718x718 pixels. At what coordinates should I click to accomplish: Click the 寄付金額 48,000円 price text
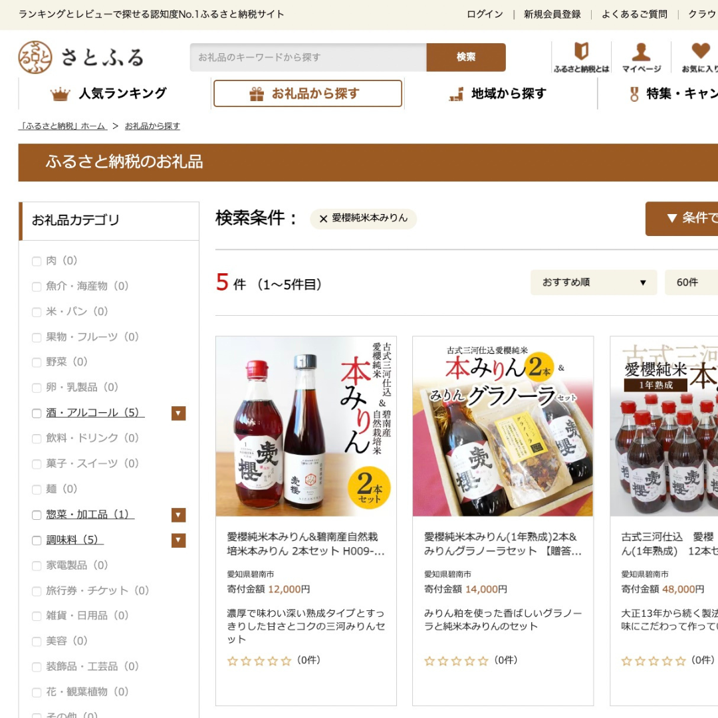[x=663, y=589]
